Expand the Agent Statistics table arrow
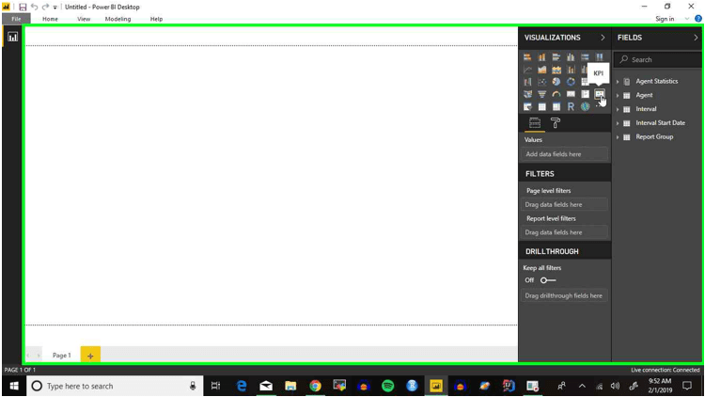The width and height of the screenshot is (705, 397). click(x=618, y=82)
